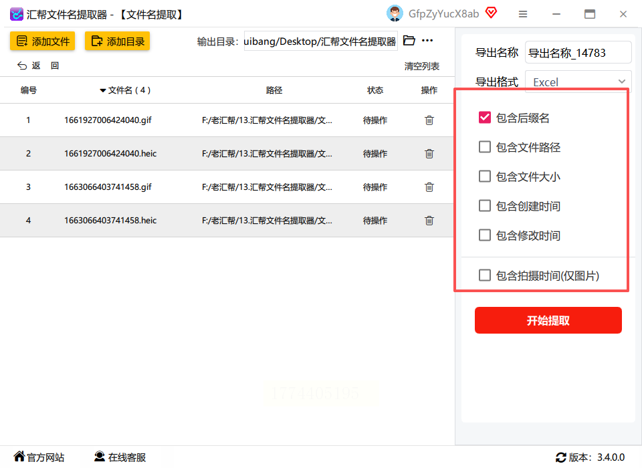
Task: Click the 路径 column header
Action: point(274,90)
